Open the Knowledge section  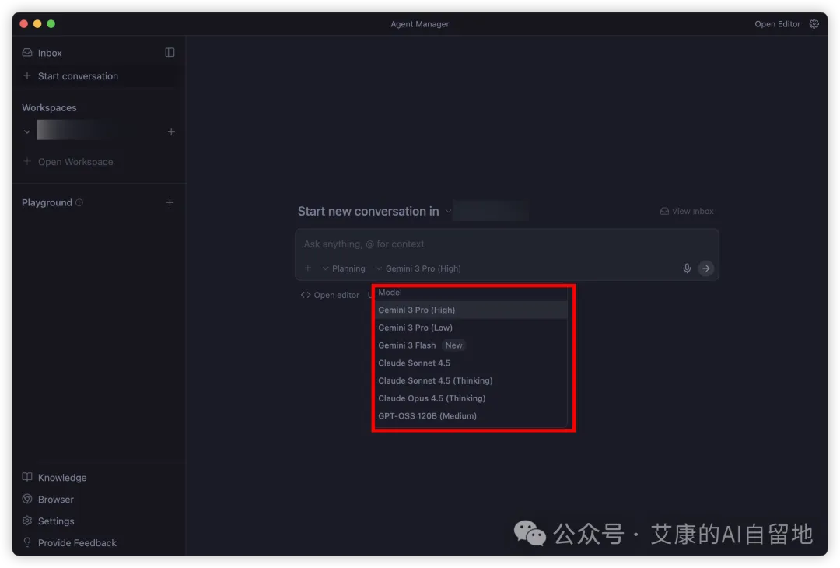[x=62, y=478]
